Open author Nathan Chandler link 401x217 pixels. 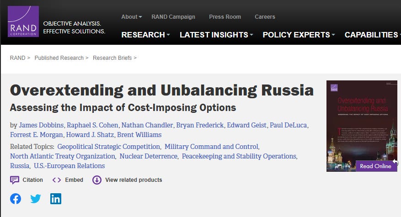coord(147,125)
